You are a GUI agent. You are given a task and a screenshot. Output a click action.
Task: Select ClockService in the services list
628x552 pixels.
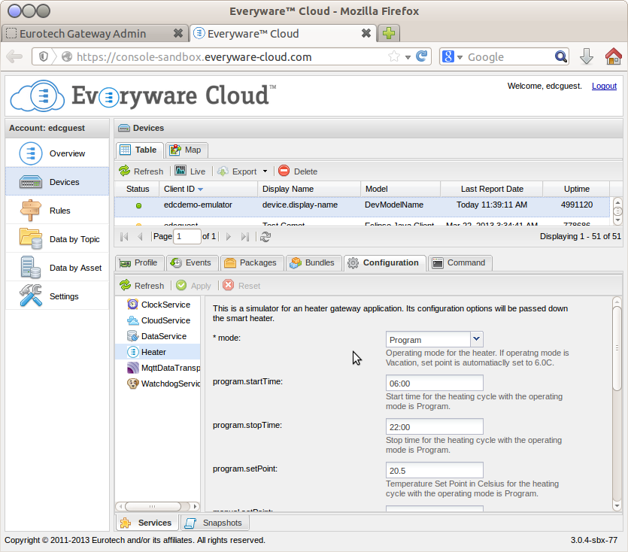pyautogui.click(x=158, y=305)
